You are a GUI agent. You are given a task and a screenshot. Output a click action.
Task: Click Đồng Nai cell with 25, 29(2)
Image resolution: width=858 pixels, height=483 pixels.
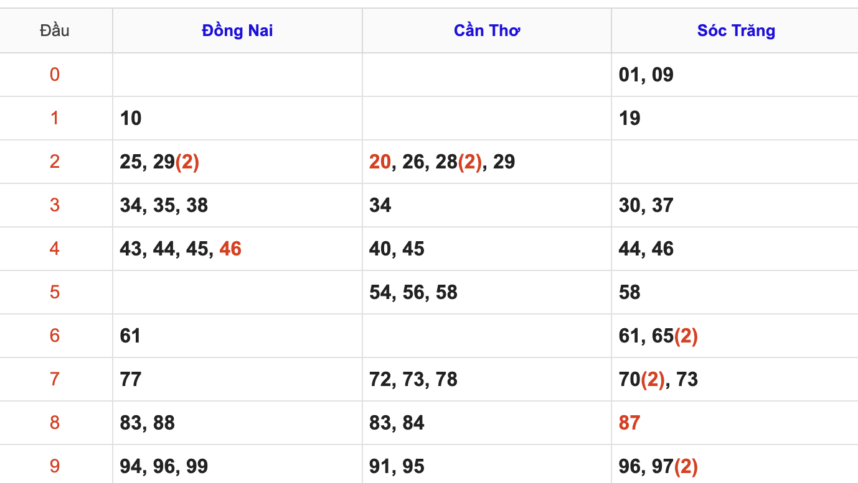click(237, 162)
